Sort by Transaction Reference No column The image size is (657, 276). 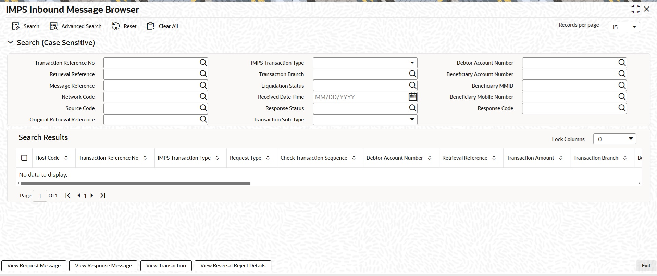pyautogui.click(x=145, y=158)
